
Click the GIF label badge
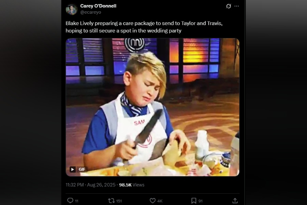click(x=78, y=169)
